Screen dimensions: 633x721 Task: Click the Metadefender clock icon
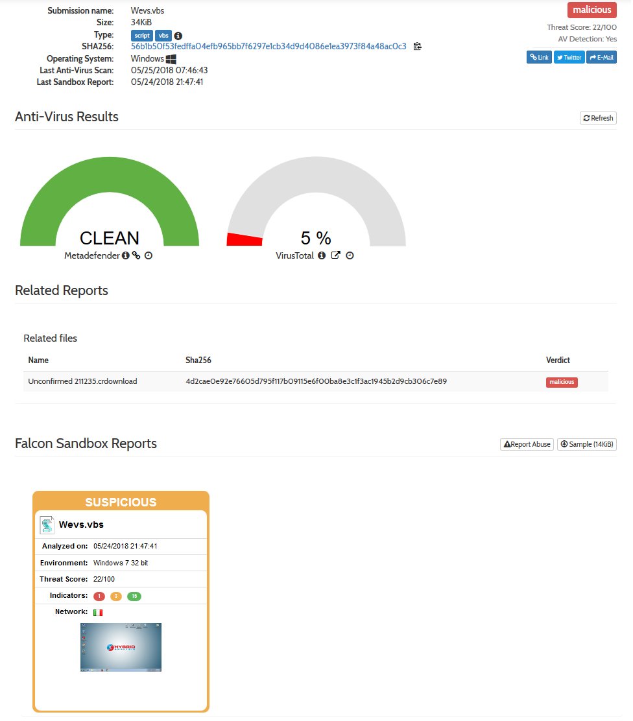click(148, 255)
